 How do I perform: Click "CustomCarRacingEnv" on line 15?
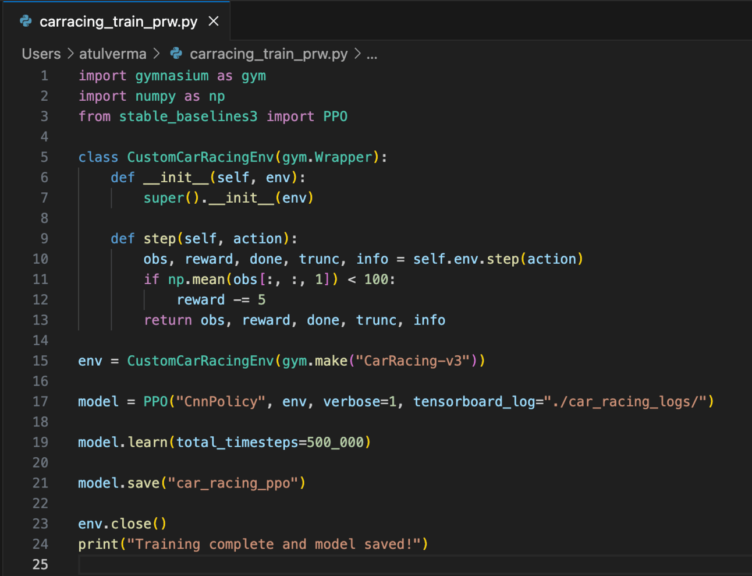pyautogui.click(x=200, y=362)
